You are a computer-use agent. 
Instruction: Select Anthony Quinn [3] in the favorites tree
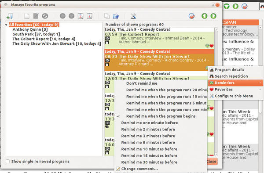click(30, 29)
